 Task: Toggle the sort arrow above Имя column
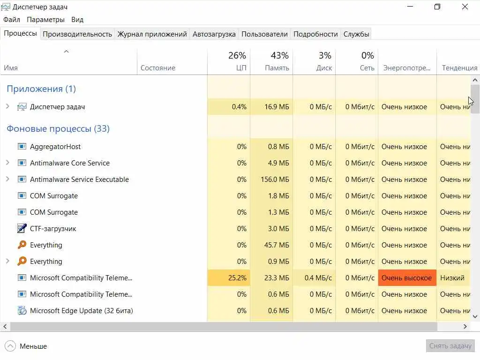(x=66, y=52)
